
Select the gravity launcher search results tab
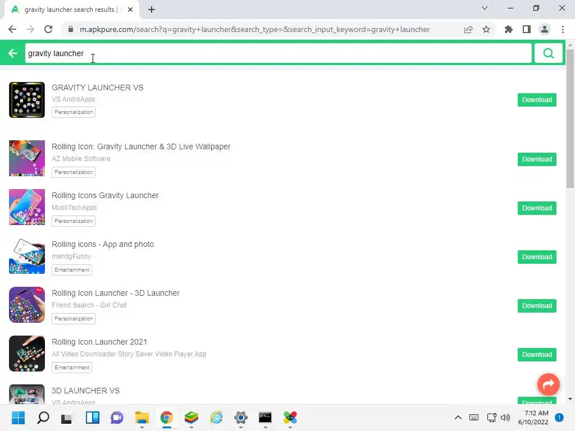pyautogui.click(x=72, y=10)
